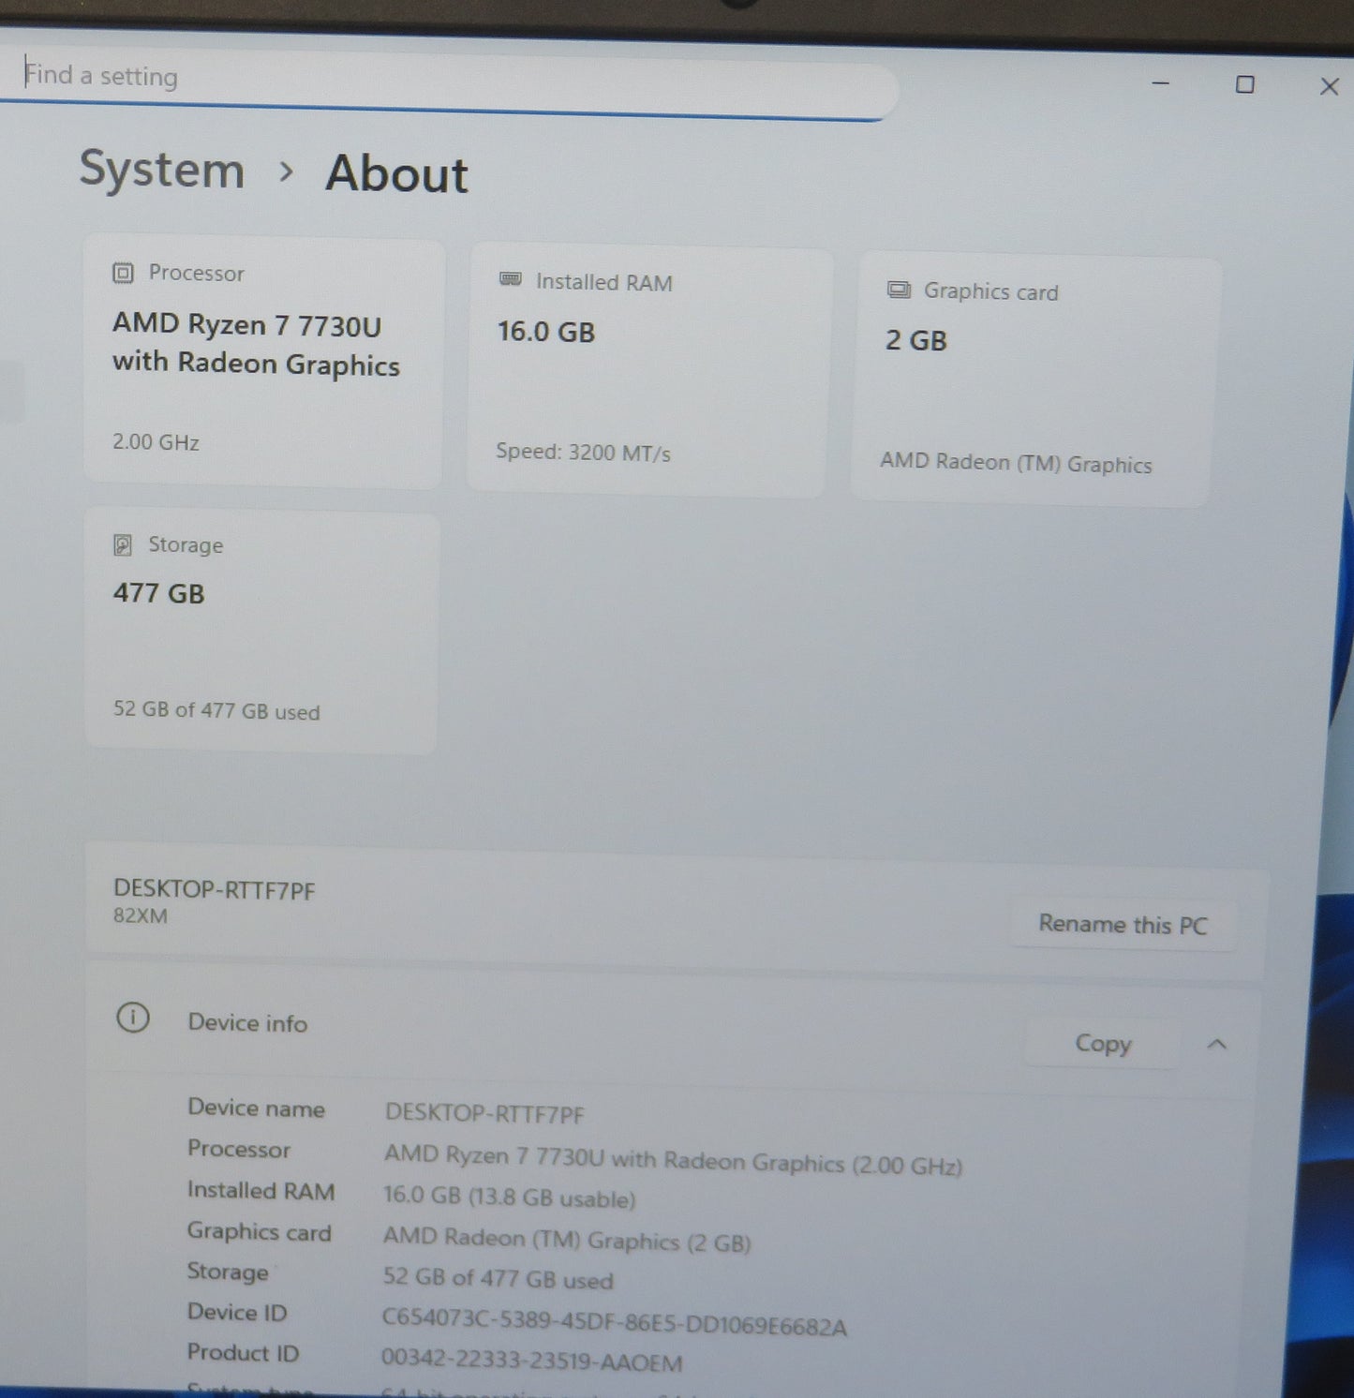
Task: Open the Graphics card 2 GB card
Action: 1034,379
